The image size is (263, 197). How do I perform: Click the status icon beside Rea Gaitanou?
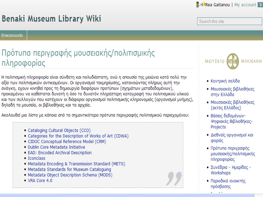click(x=201, y=5)
